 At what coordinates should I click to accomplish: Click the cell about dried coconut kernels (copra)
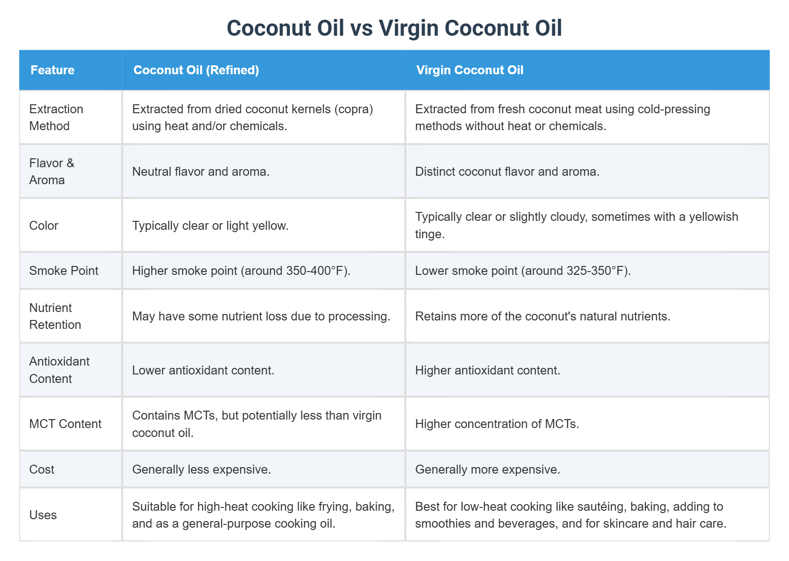tap(264, 117)
